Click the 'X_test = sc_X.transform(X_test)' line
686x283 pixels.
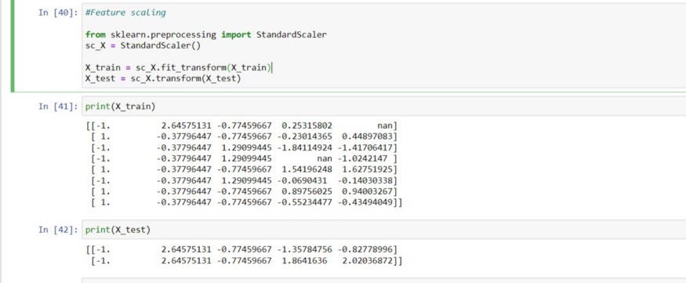click(163, 78)
